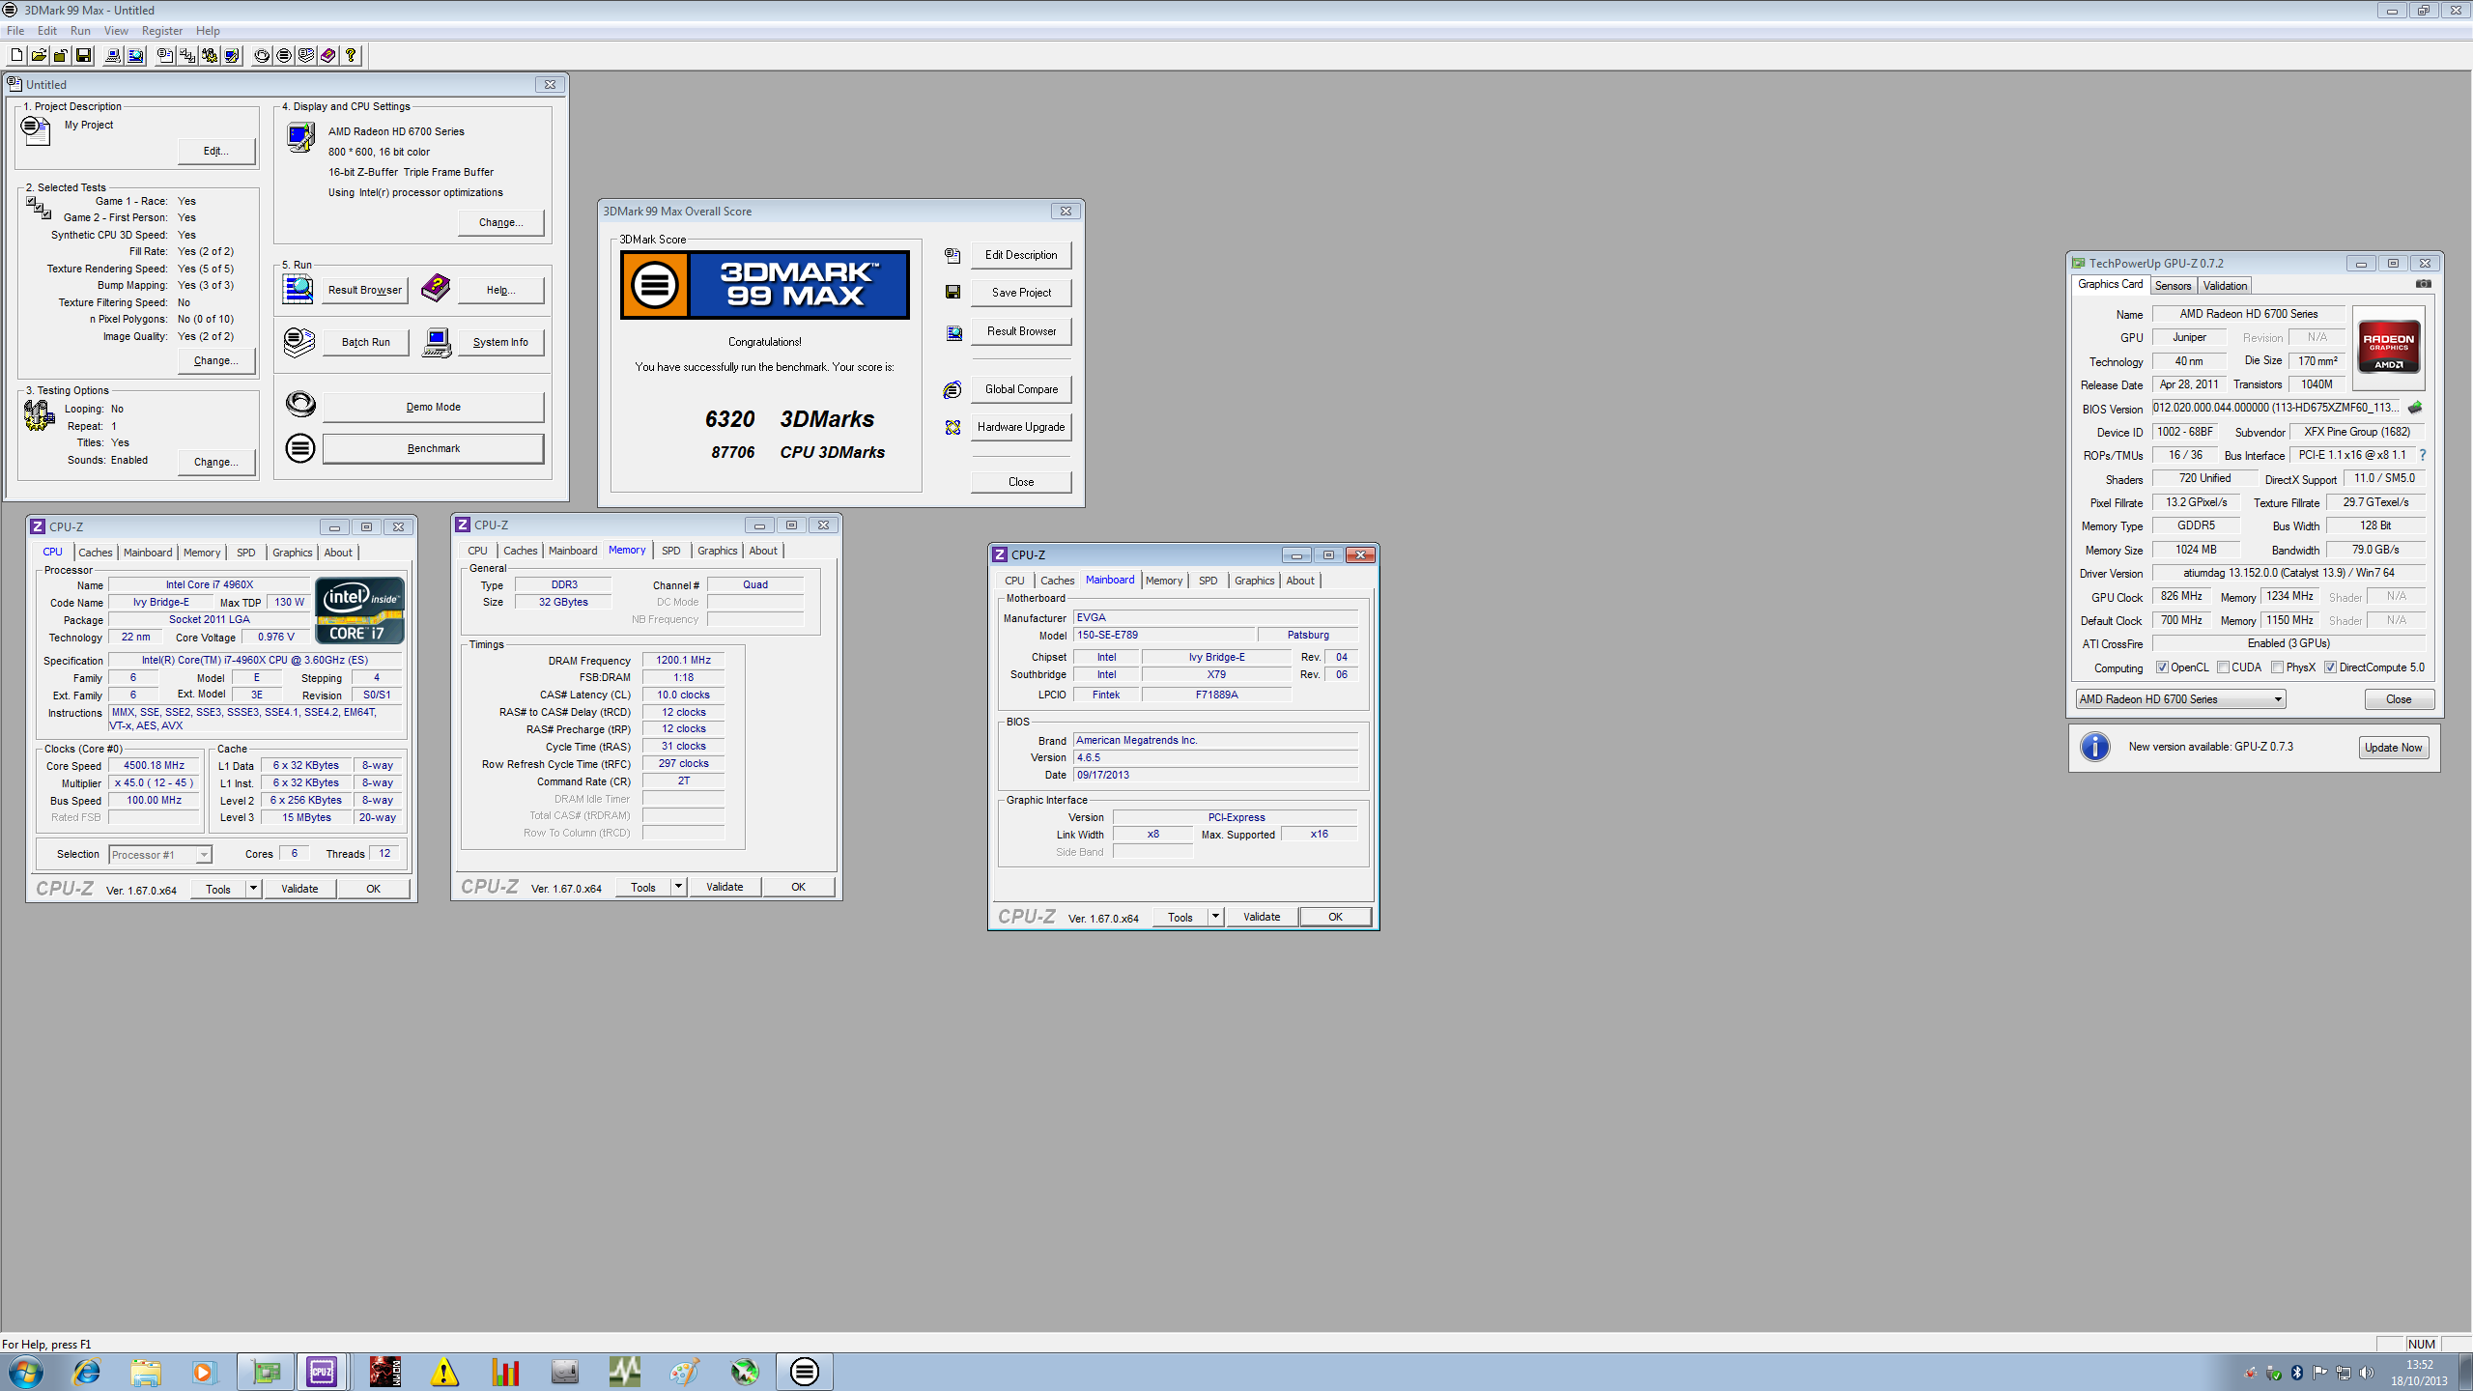The image size is (2473, 1391).
Task: Open the Caches tab in left CPU-Z window
Action: tap(96, 553)
